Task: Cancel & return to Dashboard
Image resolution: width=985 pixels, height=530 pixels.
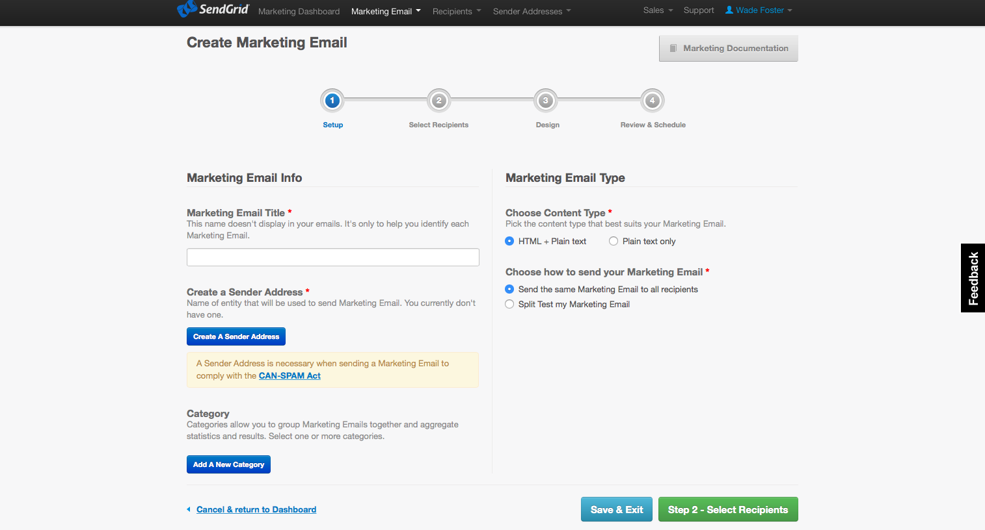Action: 256,509
